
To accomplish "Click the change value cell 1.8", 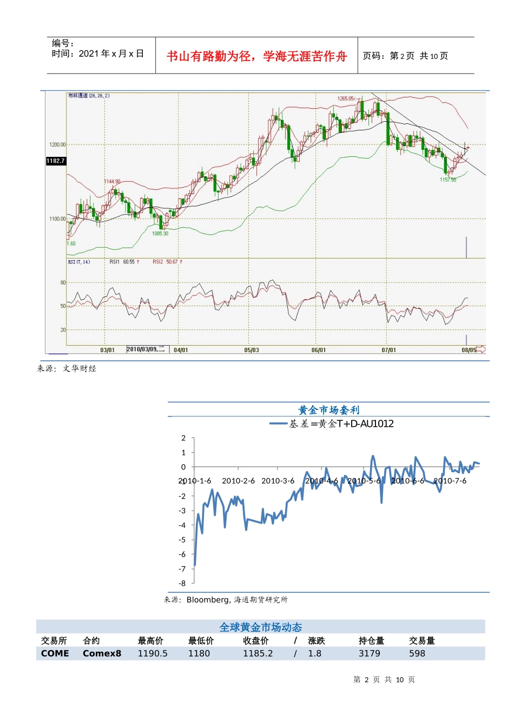I will pos(314,653).
